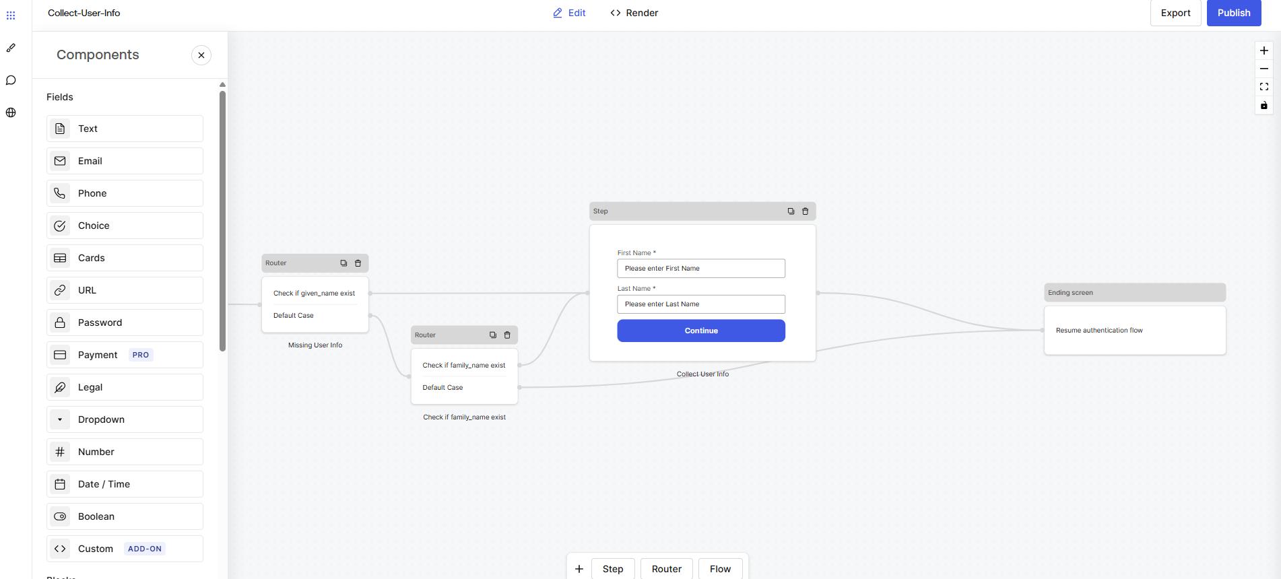Duplicate the Step node
This screenshot has height=579, width=1281.
coord(791,211)
